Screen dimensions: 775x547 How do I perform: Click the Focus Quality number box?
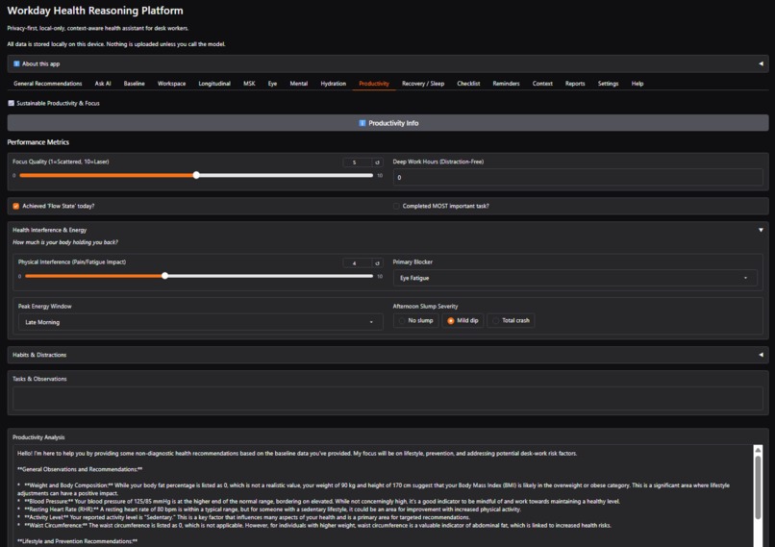tap(357, 162)
